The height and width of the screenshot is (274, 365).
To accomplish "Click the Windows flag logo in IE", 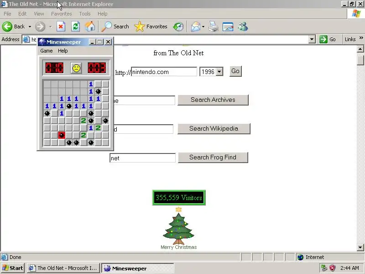I will pyautogui.click(x=356, y=14).
